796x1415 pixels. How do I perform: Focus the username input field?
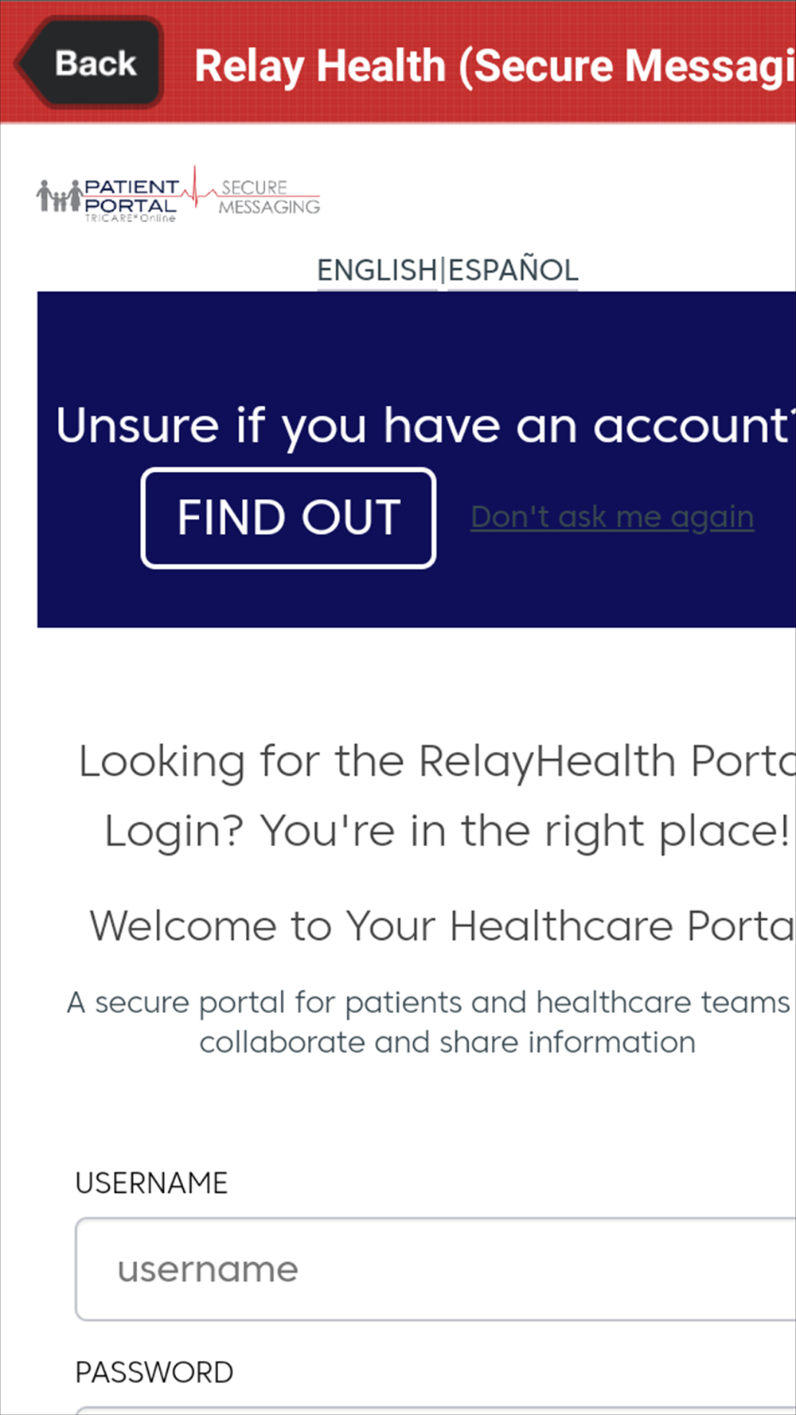(435, 1269)
